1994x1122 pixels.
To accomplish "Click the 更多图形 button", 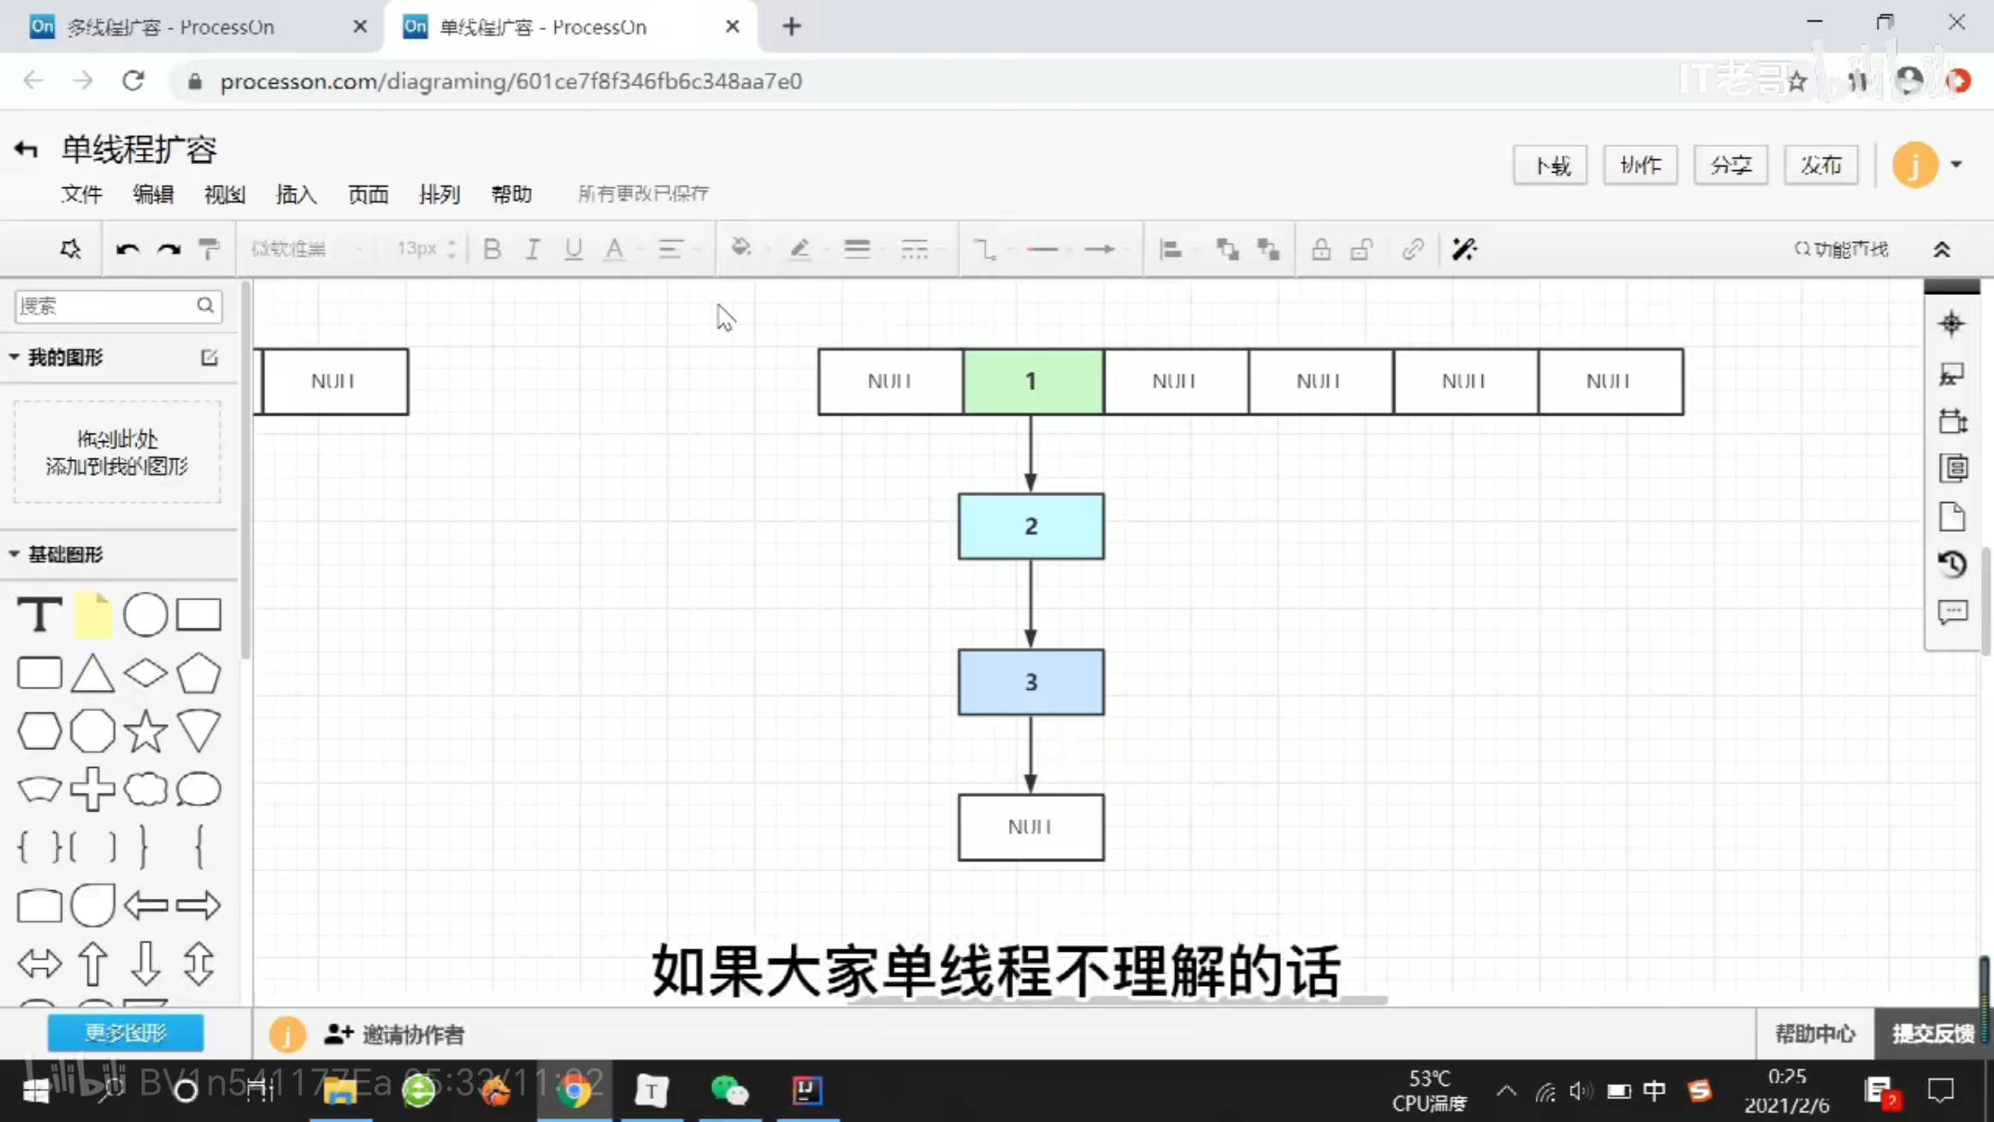I will 126,1032.
